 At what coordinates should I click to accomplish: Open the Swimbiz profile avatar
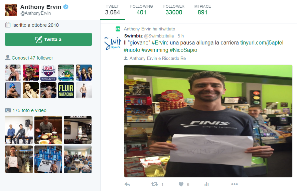tap(113, 43)
